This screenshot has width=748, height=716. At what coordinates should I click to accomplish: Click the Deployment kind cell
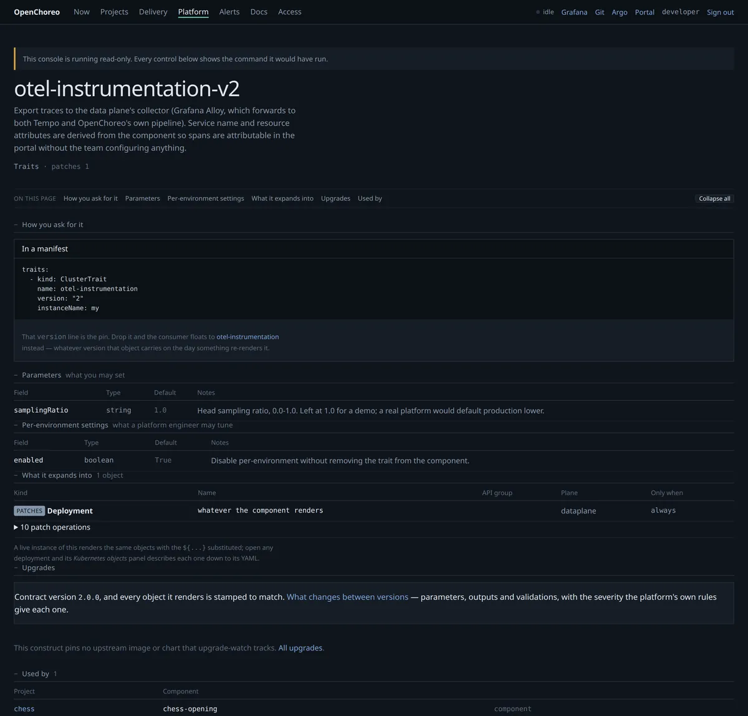pos(70,511)
